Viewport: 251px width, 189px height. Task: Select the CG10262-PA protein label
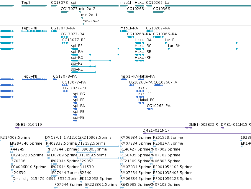(159, 106)
